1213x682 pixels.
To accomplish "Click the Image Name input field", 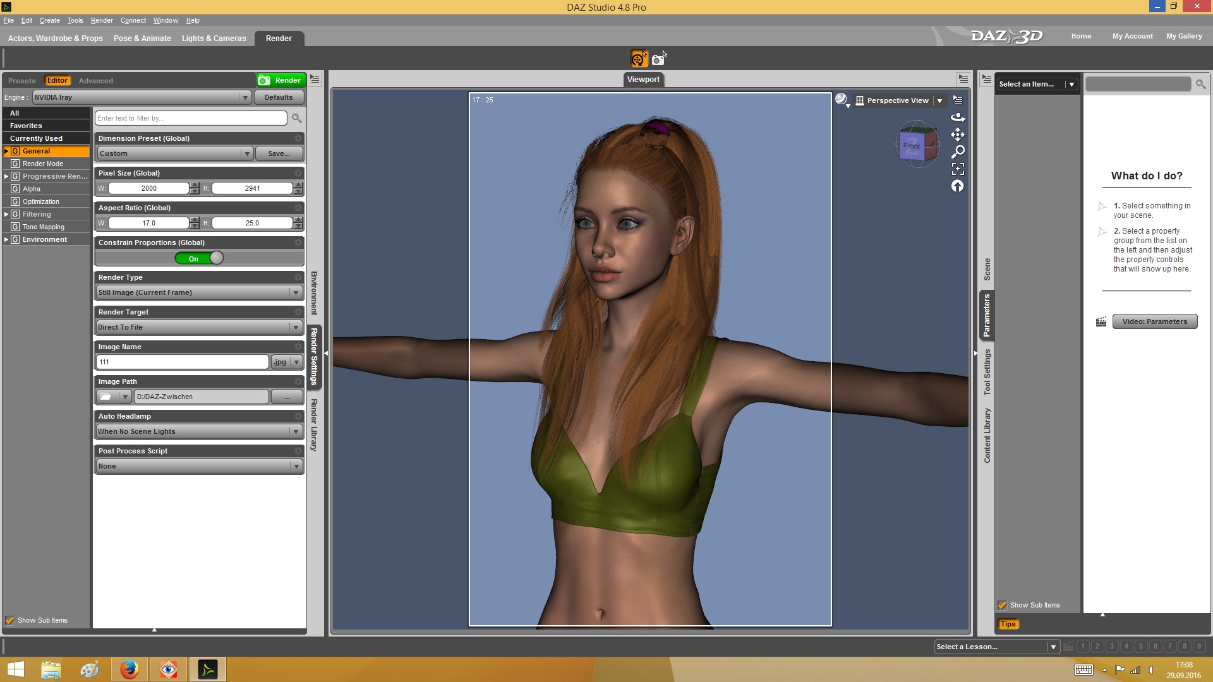I will pyautogui.click(x=182, y=362).
